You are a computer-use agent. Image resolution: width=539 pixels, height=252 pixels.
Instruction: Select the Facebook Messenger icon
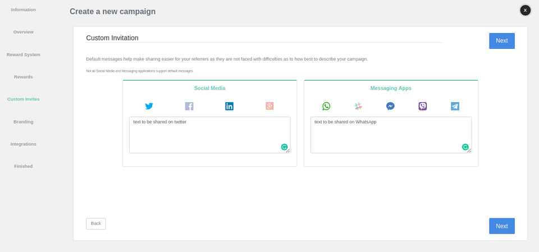(x=390, y=106)
